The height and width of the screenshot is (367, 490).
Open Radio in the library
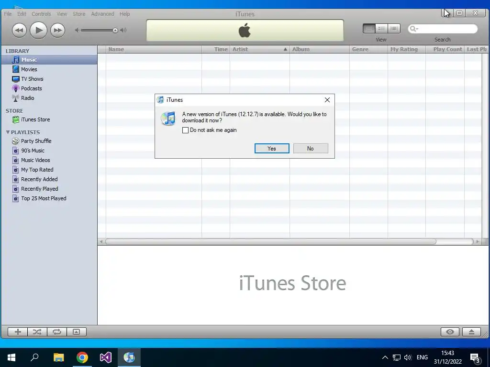(49, 98)
